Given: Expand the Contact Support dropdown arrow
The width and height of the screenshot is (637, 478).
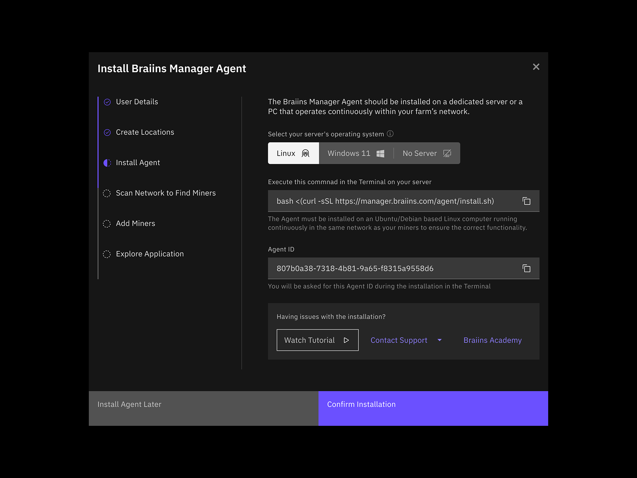Looking at the screenshot, I should pyautogui.click(x=440, y=340).
